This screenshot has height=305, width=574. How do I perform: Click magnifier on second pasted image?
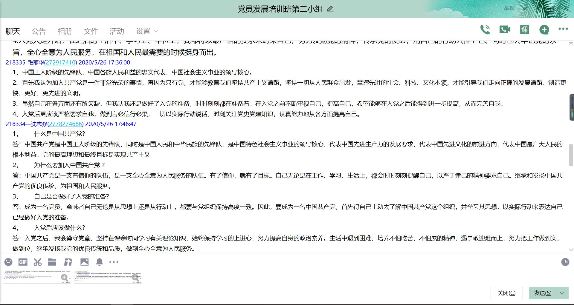tap(135, 278)
